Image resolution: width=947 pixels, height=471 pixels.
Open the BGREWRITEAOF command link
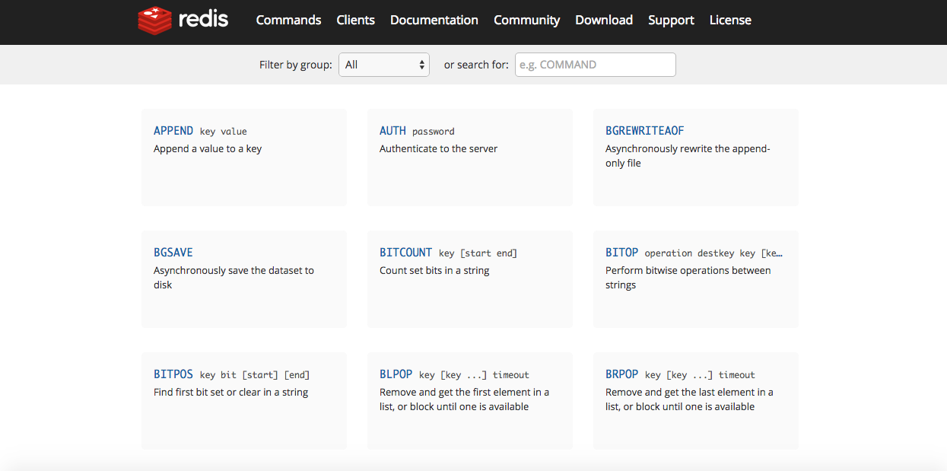click(x=645, y=131)
